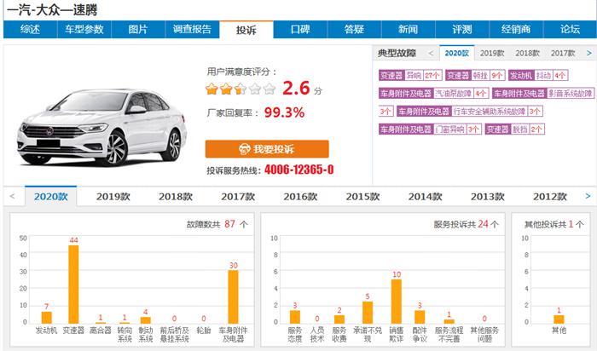The image size is (597, 351).
Task: Switch to the 答疑 tab
Action: pyautogui.click(x=354, y=29)
